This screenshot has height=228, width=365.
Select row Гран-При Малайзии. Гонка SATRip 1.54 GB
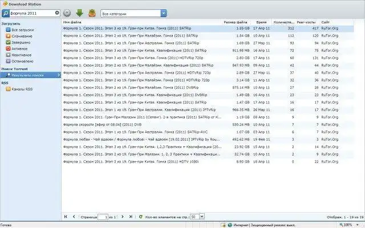208,36
